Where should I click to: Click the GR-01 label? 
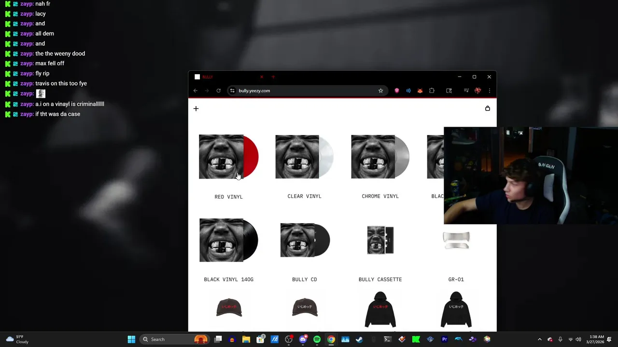pyautogui.click(x=456, y=280)
